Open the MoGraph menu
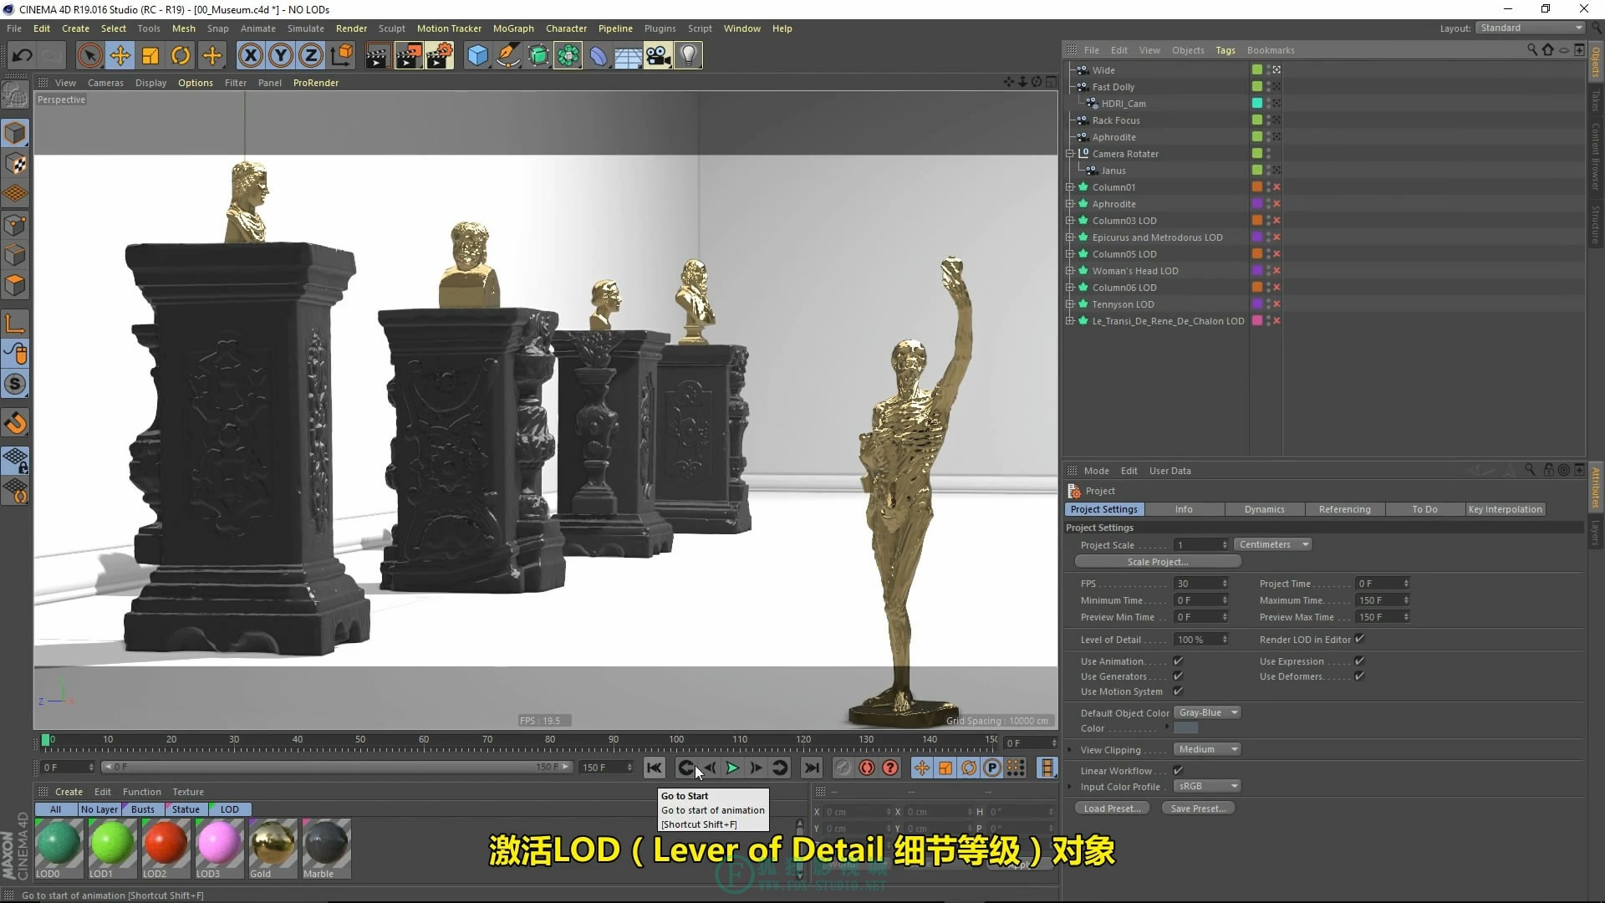1605x903 pixels. [x=513, y=28]
